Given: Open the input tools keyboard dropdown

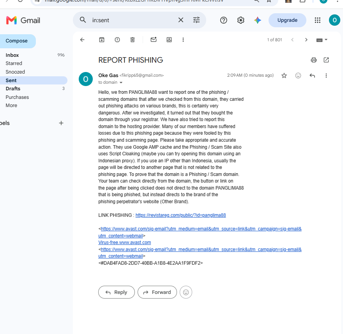Looking at the screenshot, I should coord(322,40).
